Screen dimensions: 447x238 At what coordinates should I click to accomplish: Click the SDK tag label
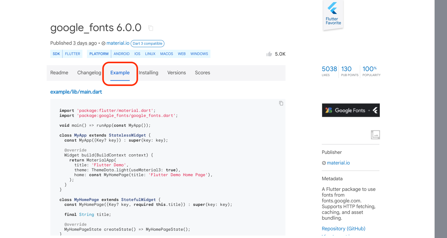point(56,54)
